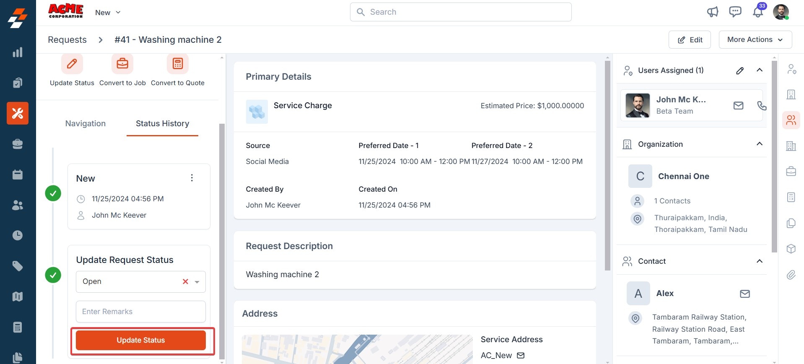Collapse the Contact section
804x364 pixels.
click(x=760, y=261)
